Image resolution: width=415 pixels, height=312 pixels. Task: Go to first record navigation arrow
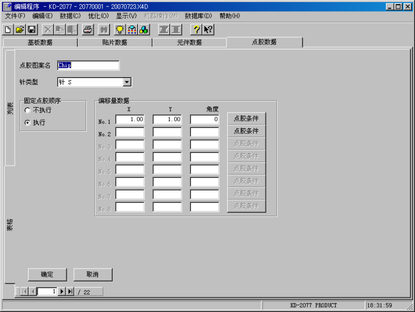[24, 292]
